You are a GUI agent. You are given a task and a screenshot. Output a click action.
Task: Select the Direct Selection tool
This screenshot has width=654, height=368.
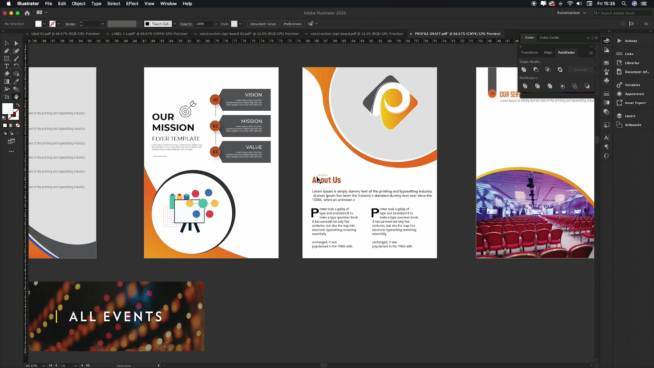pyautogui.click(x=16, y=43)
